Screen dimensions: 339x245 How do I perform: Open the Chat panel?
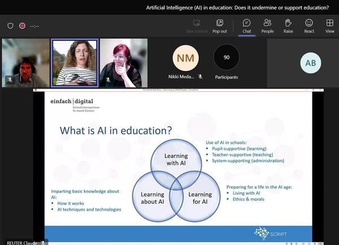(247, 27)
